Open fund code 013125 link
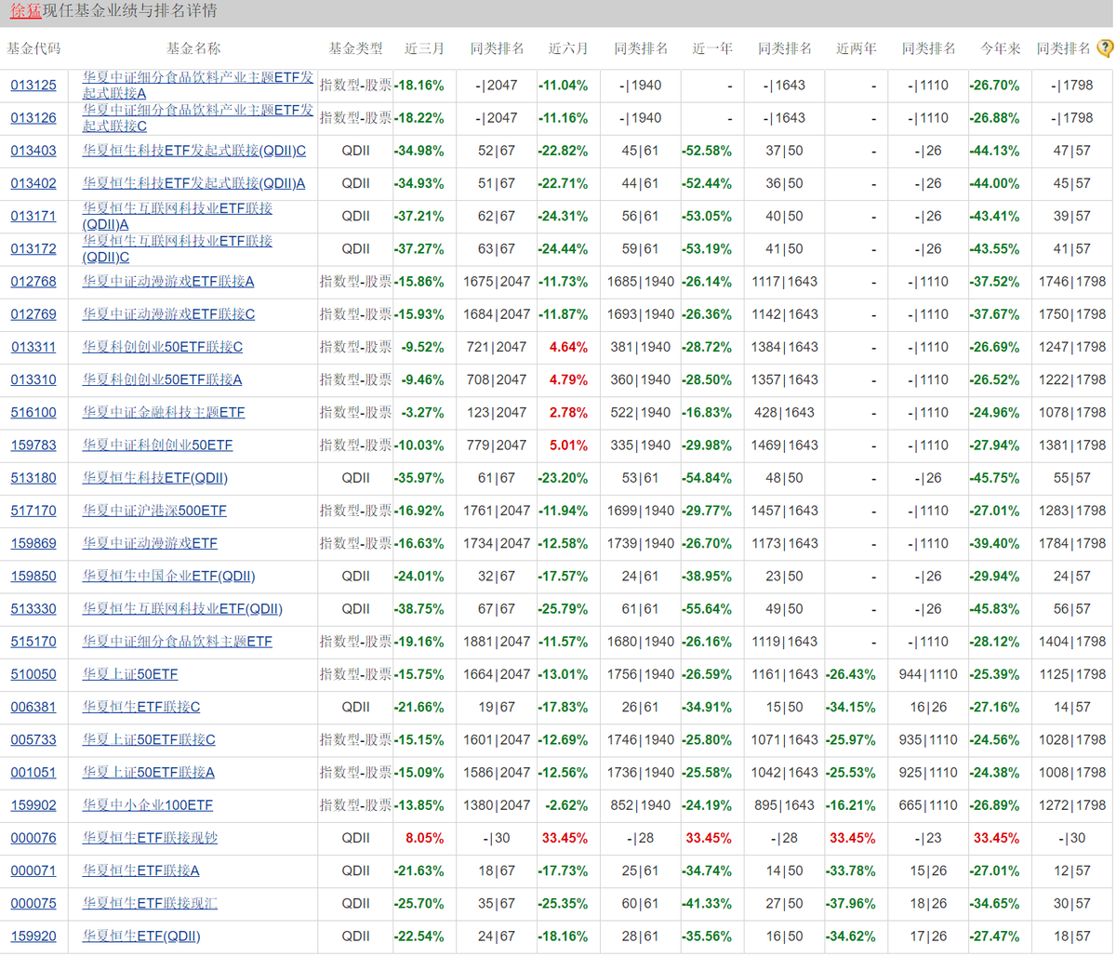This screenshot has width=1116, height=956. point(33,86)
